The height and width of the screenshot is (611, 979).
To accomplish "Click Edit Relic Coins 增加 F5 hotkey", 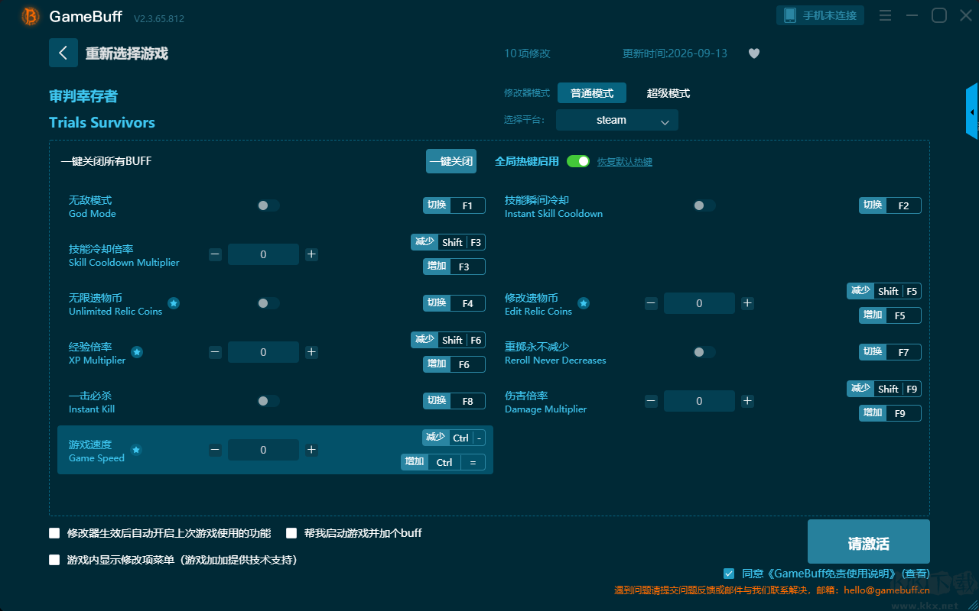I will pyautogui.click(x=890, y=315).
